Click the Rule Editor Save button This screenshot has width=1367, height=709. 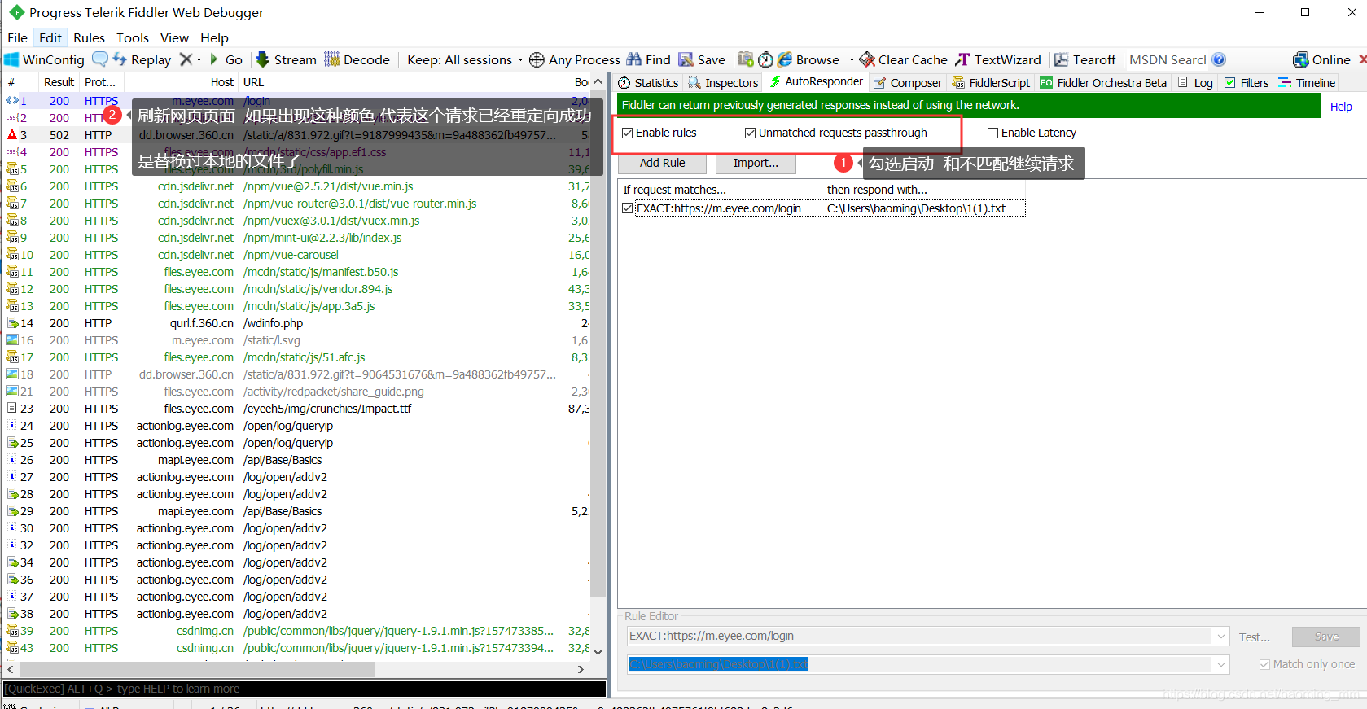[x=1326, y=637]
